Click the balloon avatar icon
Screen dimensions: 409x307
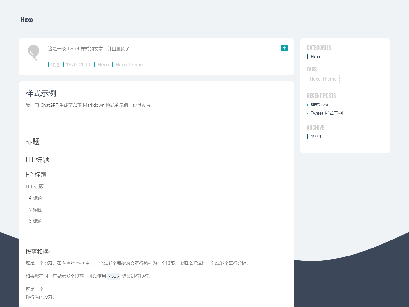pyautogui.click(x=34, y=53)
